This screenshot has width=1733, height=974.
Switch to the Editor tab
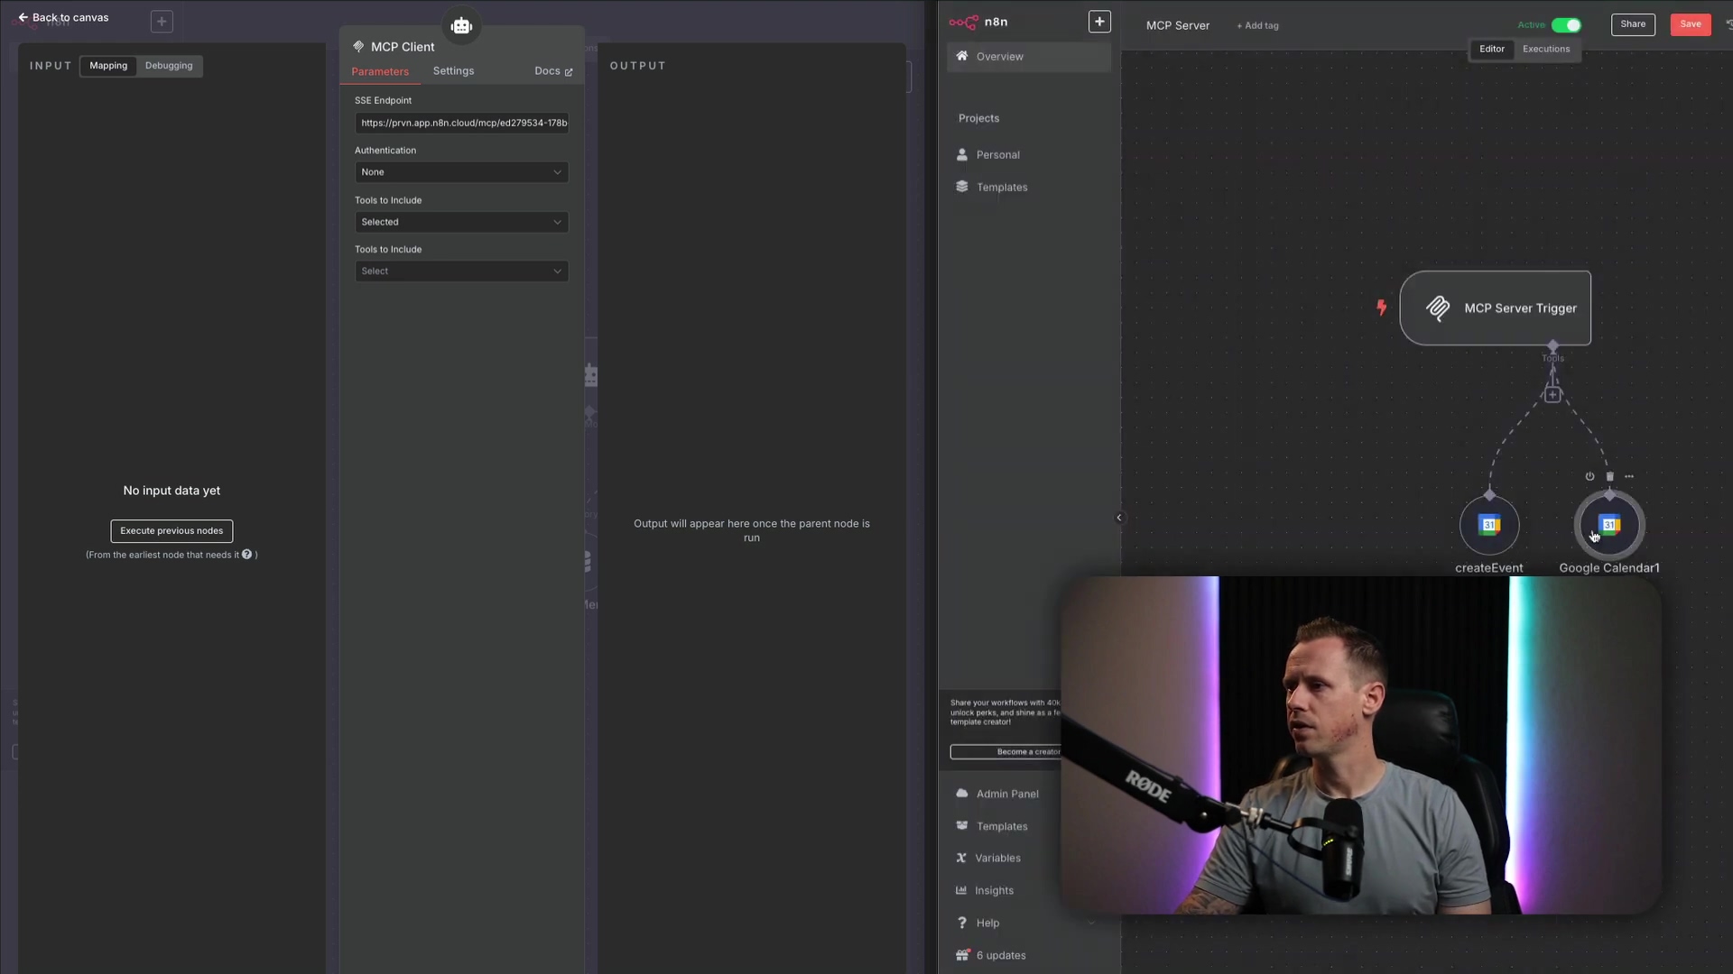[1492, 50]
